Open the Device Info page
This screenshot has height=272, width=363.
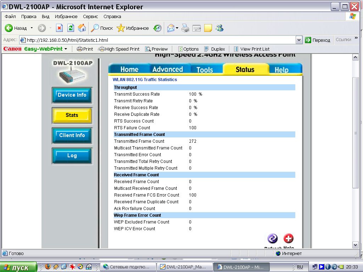[72, 95]
